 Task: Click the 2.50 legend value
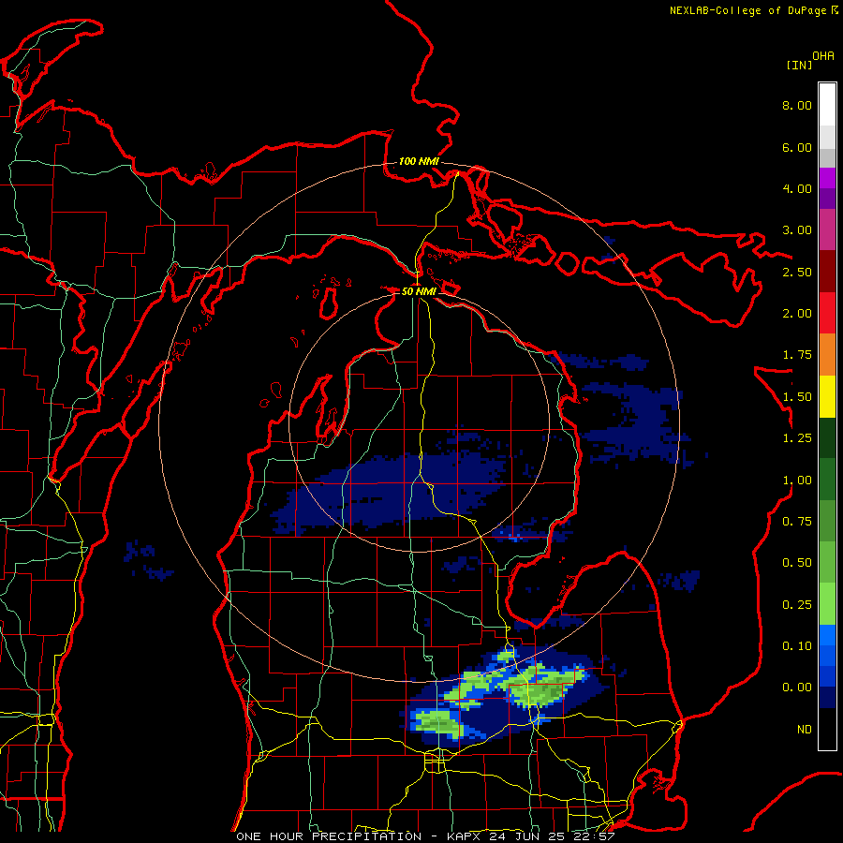(x=797, y=272)
